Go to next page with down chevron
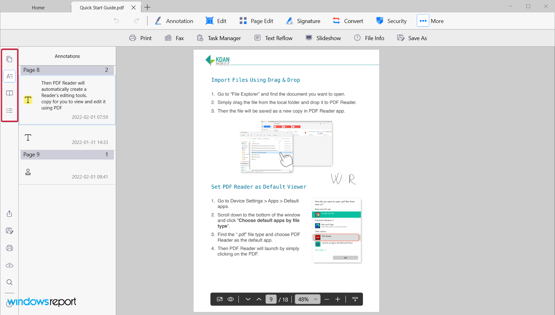The height and width of the screenshot is (315, 555). 248,299
